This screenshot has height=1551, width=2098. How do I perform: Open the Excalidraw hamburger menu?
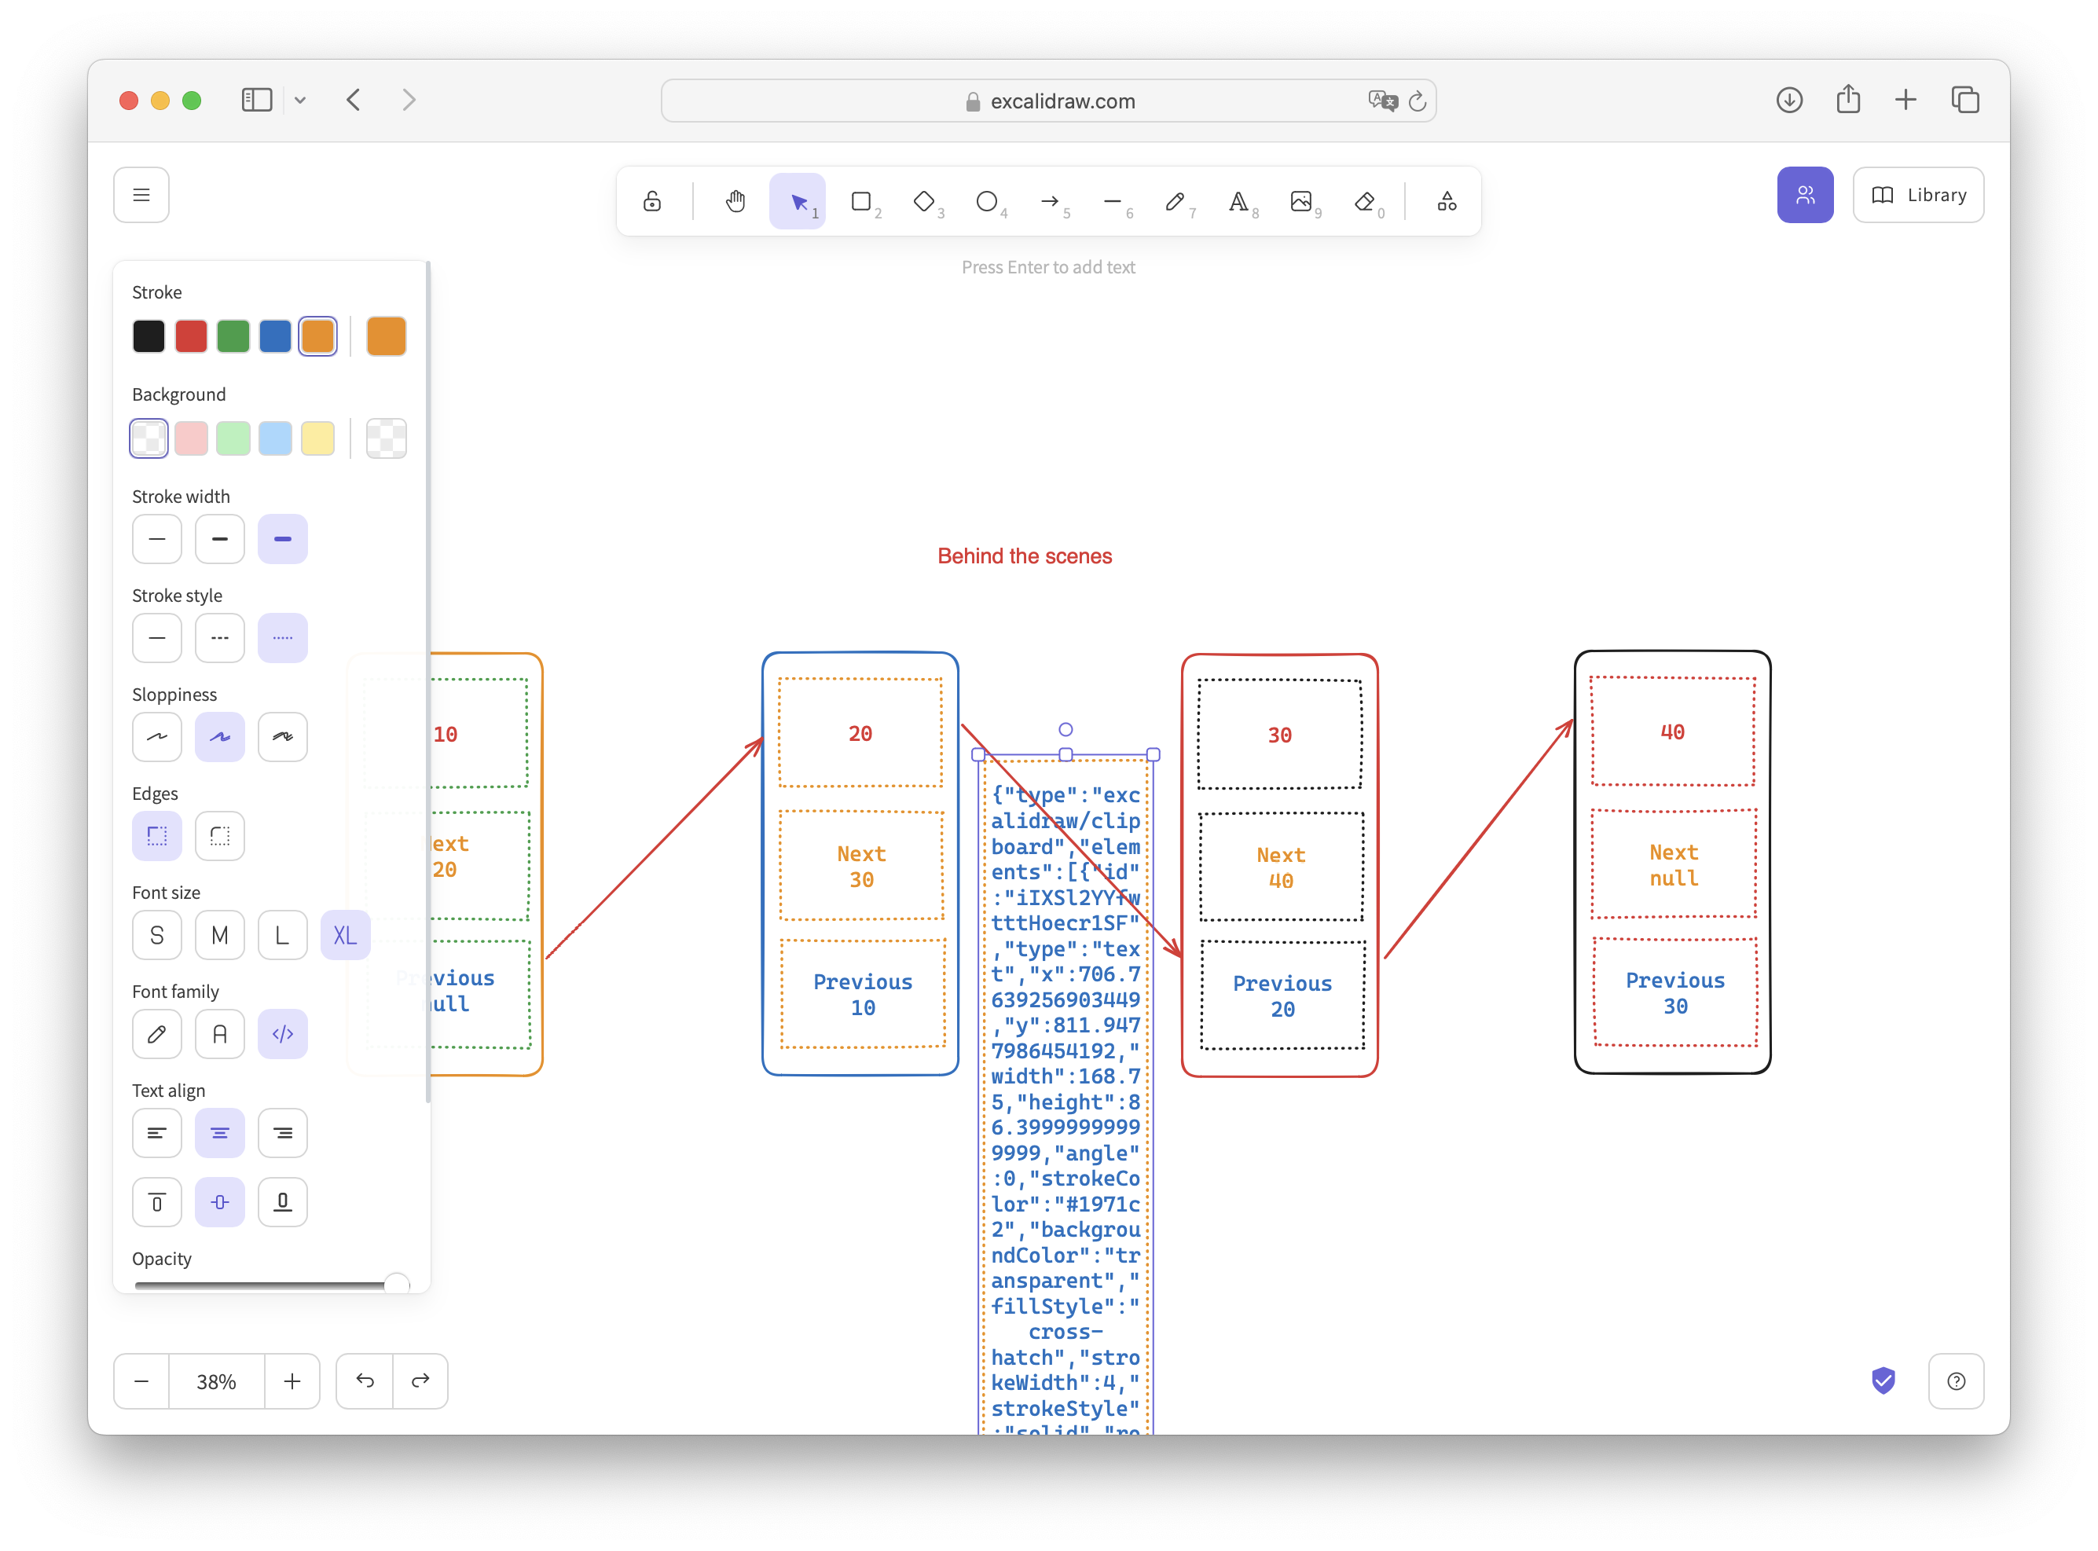tap(141, 194)
